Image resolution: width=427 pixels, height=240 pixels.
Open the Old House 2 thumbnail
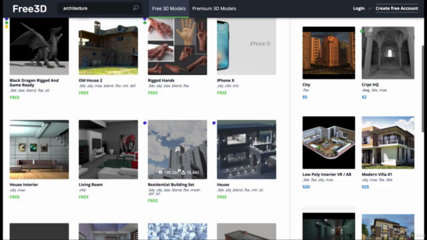(108, 46)
